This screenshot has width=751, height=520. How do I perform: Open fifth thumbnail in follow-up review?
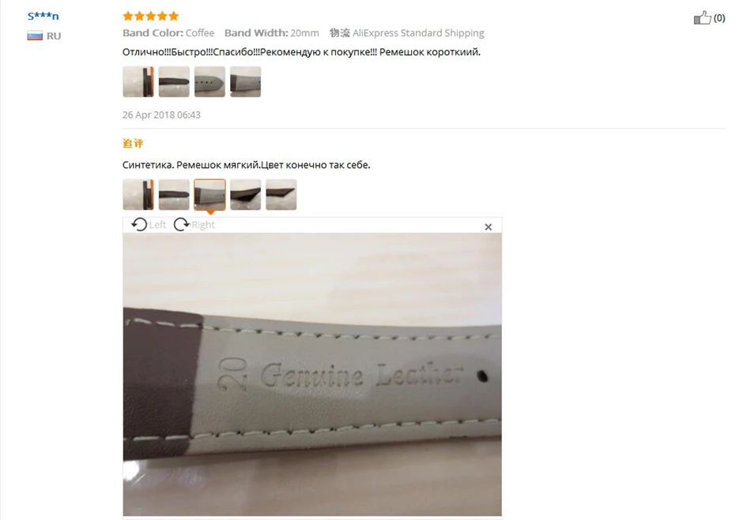pos(281,195)
